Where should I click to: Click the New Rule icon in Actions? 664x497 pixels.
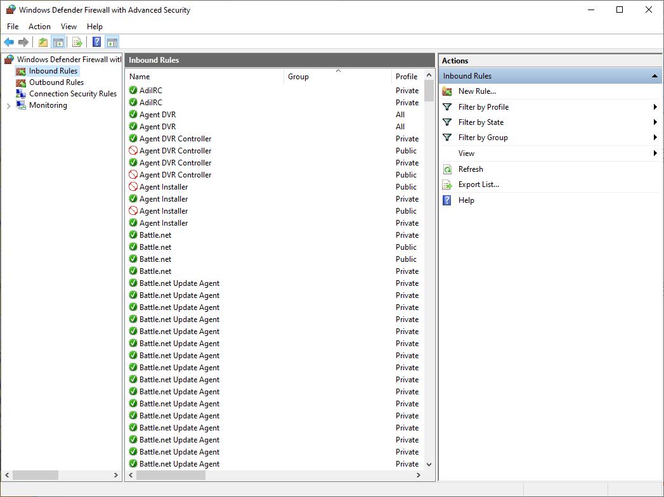tap(447, 91)
